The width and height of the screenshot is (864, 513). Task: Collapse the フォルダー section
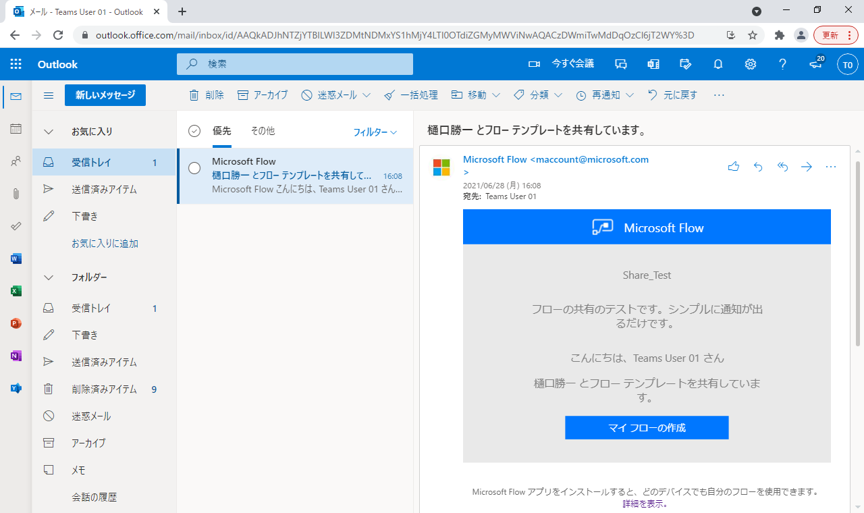[49, 277]
